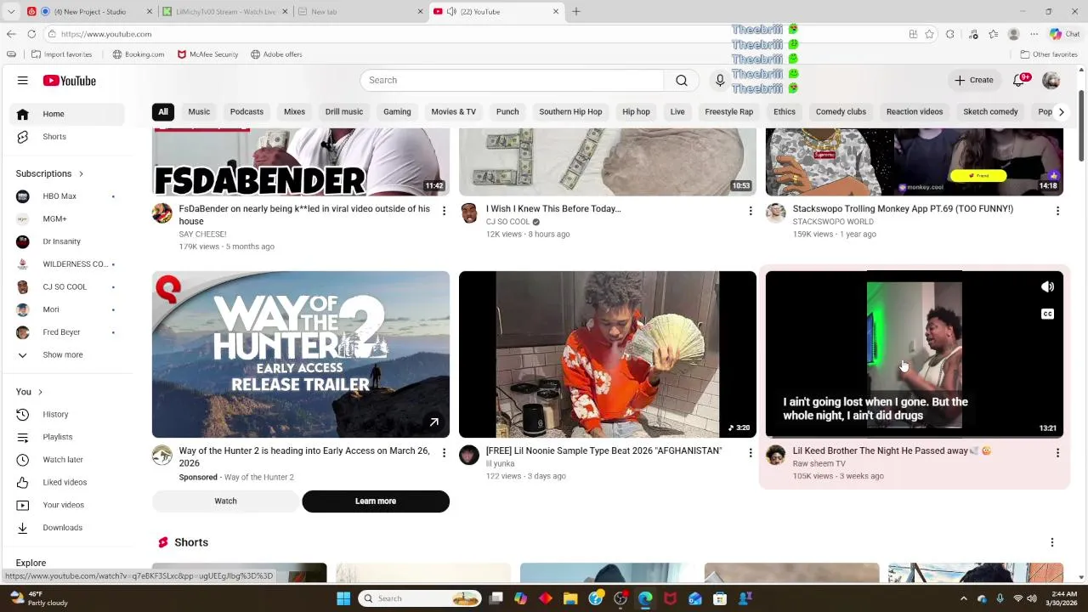Open more options for FSDaBender video
Screen dimensions: 1088x612
point(444,211)
